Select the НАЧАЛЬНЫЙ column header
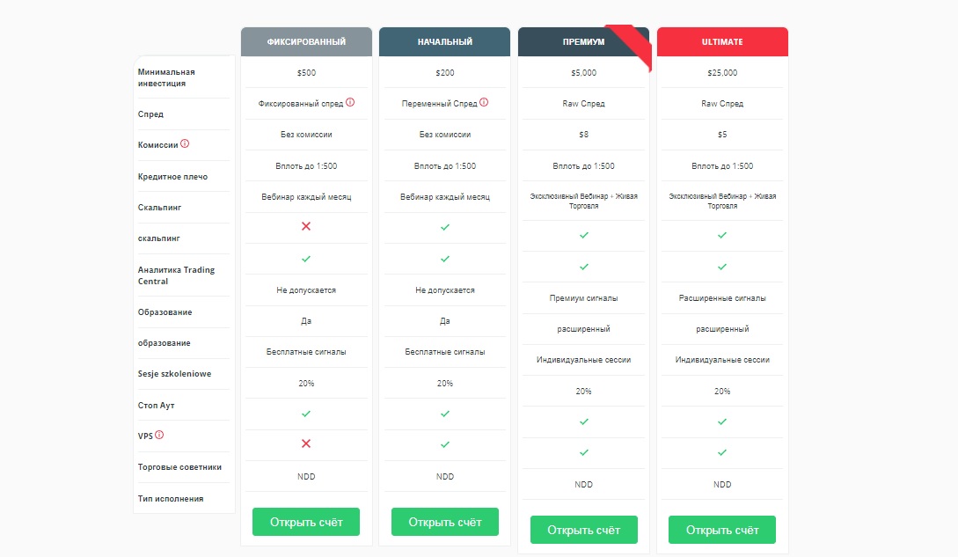This screenshot has height=557, width=958. [x=444, y=40]
